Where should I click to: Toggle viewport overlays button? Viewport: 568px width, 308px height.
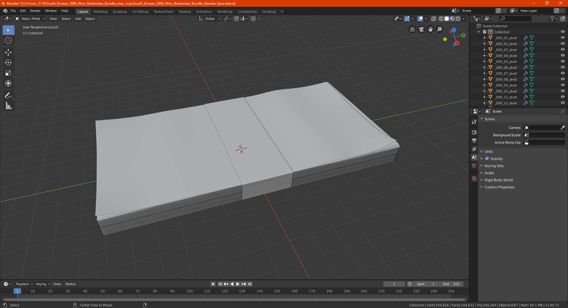coord(420,19)
